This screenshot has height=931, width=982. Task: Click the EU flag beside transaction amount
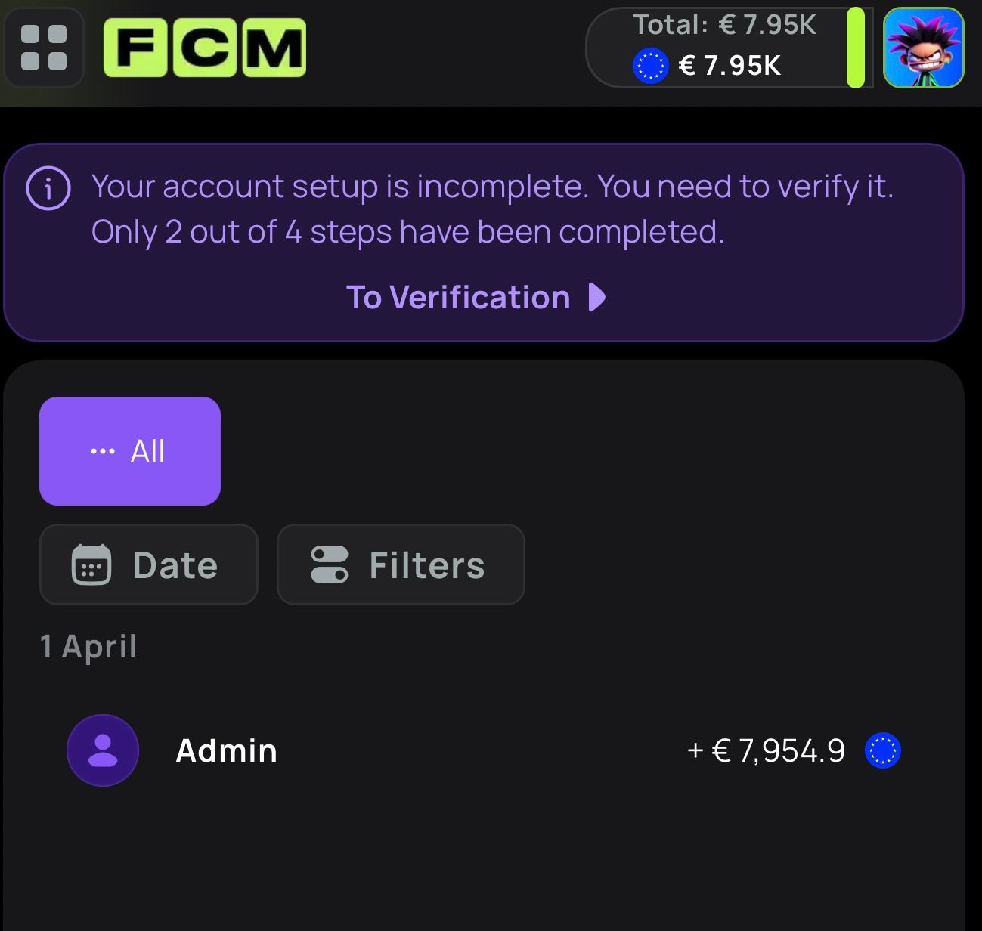tap(883, 750)
